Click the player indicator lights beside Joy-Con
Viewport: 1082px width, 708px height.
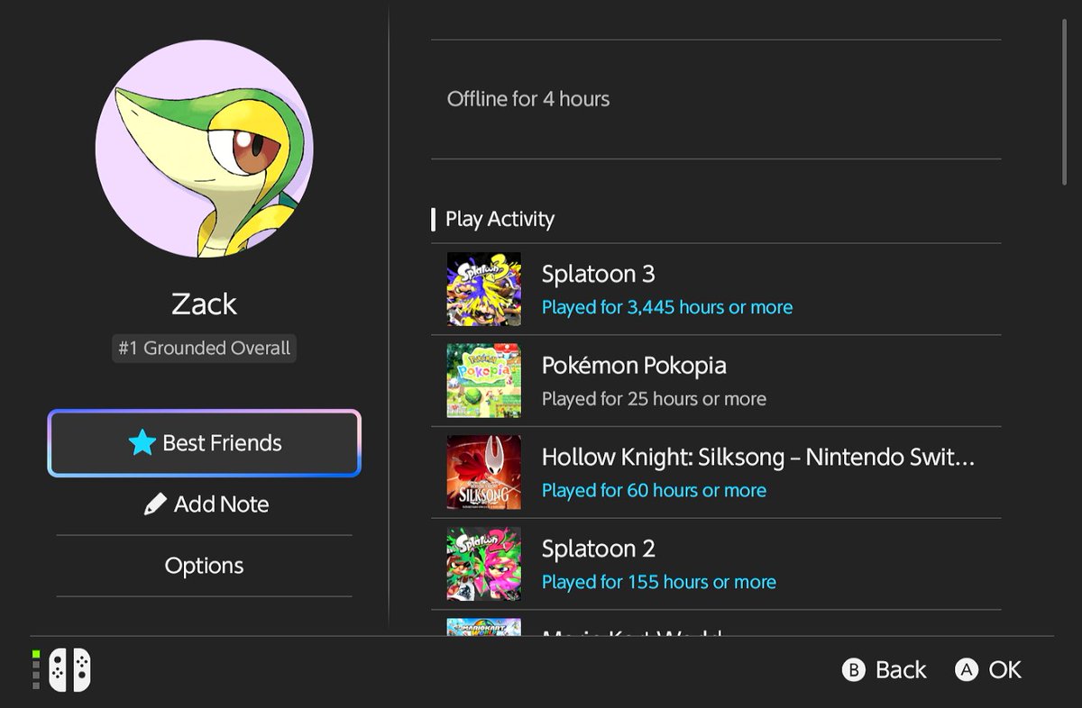click(36, 669)
